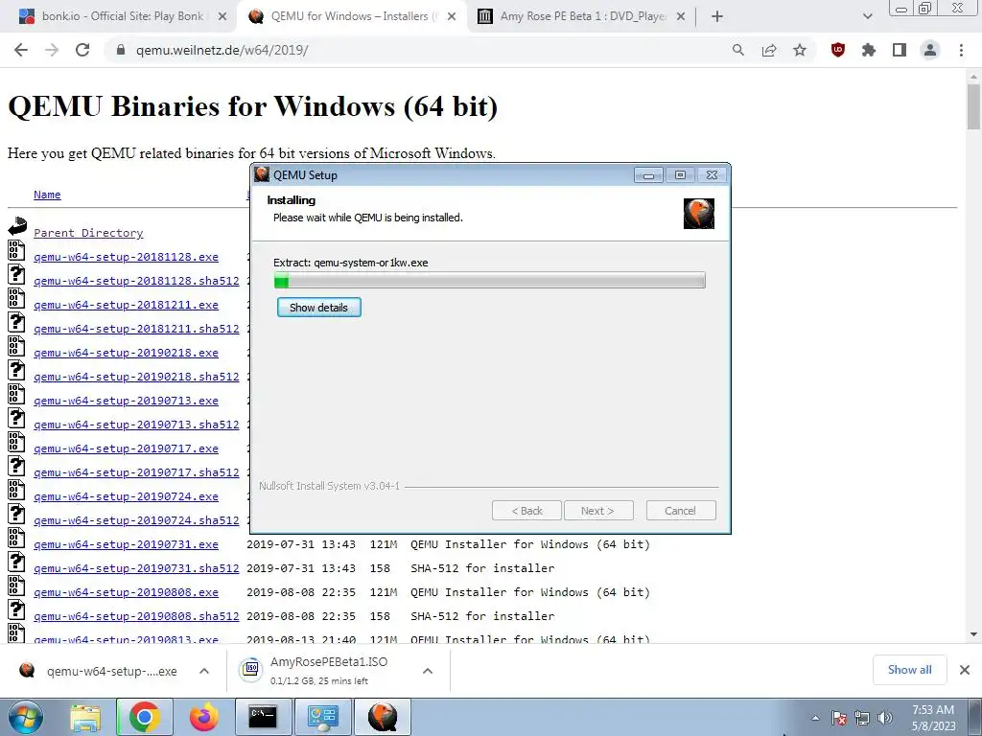This screenshot has width=982, height=736.
Task: Show hidden system tray icons
Action: click(x=815, y=718)
